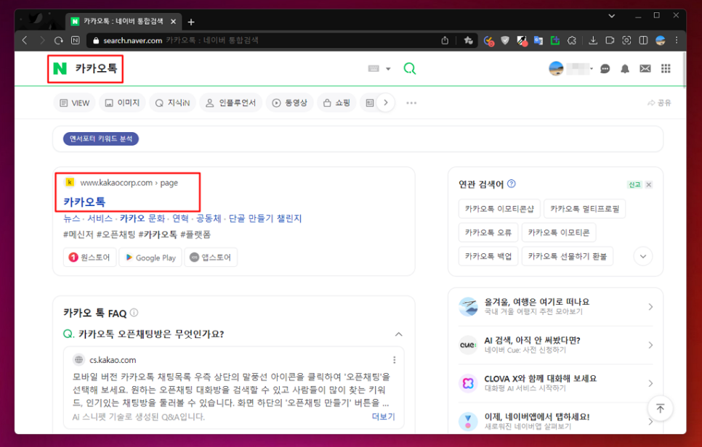702x447 pixels.
Task: Open the on-screen keyboard icon
Action: click(x=374, y=68)
